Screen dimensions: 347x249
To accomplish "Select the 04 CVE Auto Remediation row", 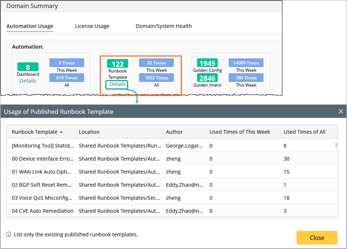I will 43,211.
